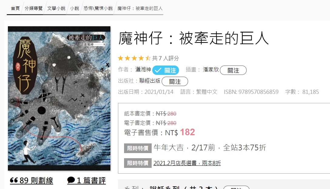Select the 小說 breadcrumb item
The image size is (330, 189).
click(75, 8)
